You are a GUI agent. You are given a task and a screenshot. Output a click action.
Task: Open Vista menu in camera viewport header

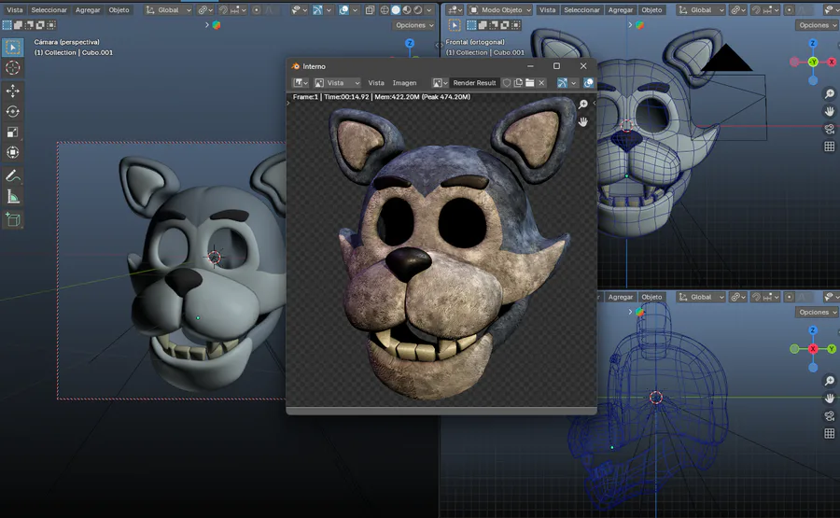[14, 9]
